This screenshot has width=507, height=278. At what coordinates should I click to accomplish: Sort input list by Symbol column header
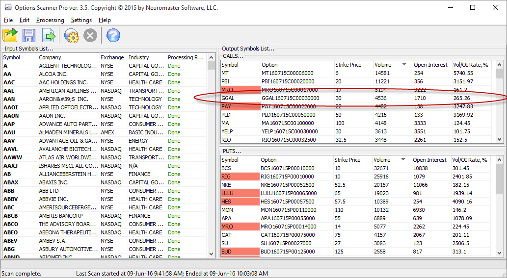[x=20, y=57]
